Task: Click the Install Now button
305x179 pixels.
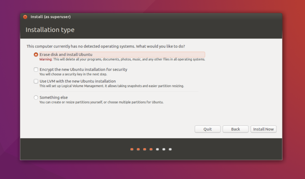Action: coord(263,129)
